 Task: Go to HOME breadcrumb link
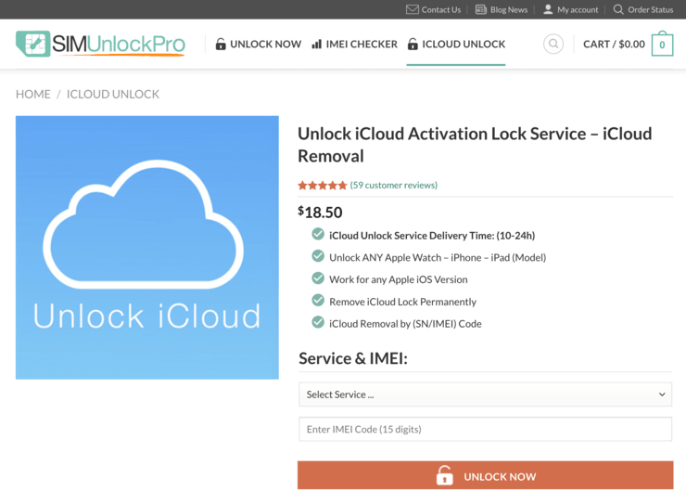tap(33, 94)
